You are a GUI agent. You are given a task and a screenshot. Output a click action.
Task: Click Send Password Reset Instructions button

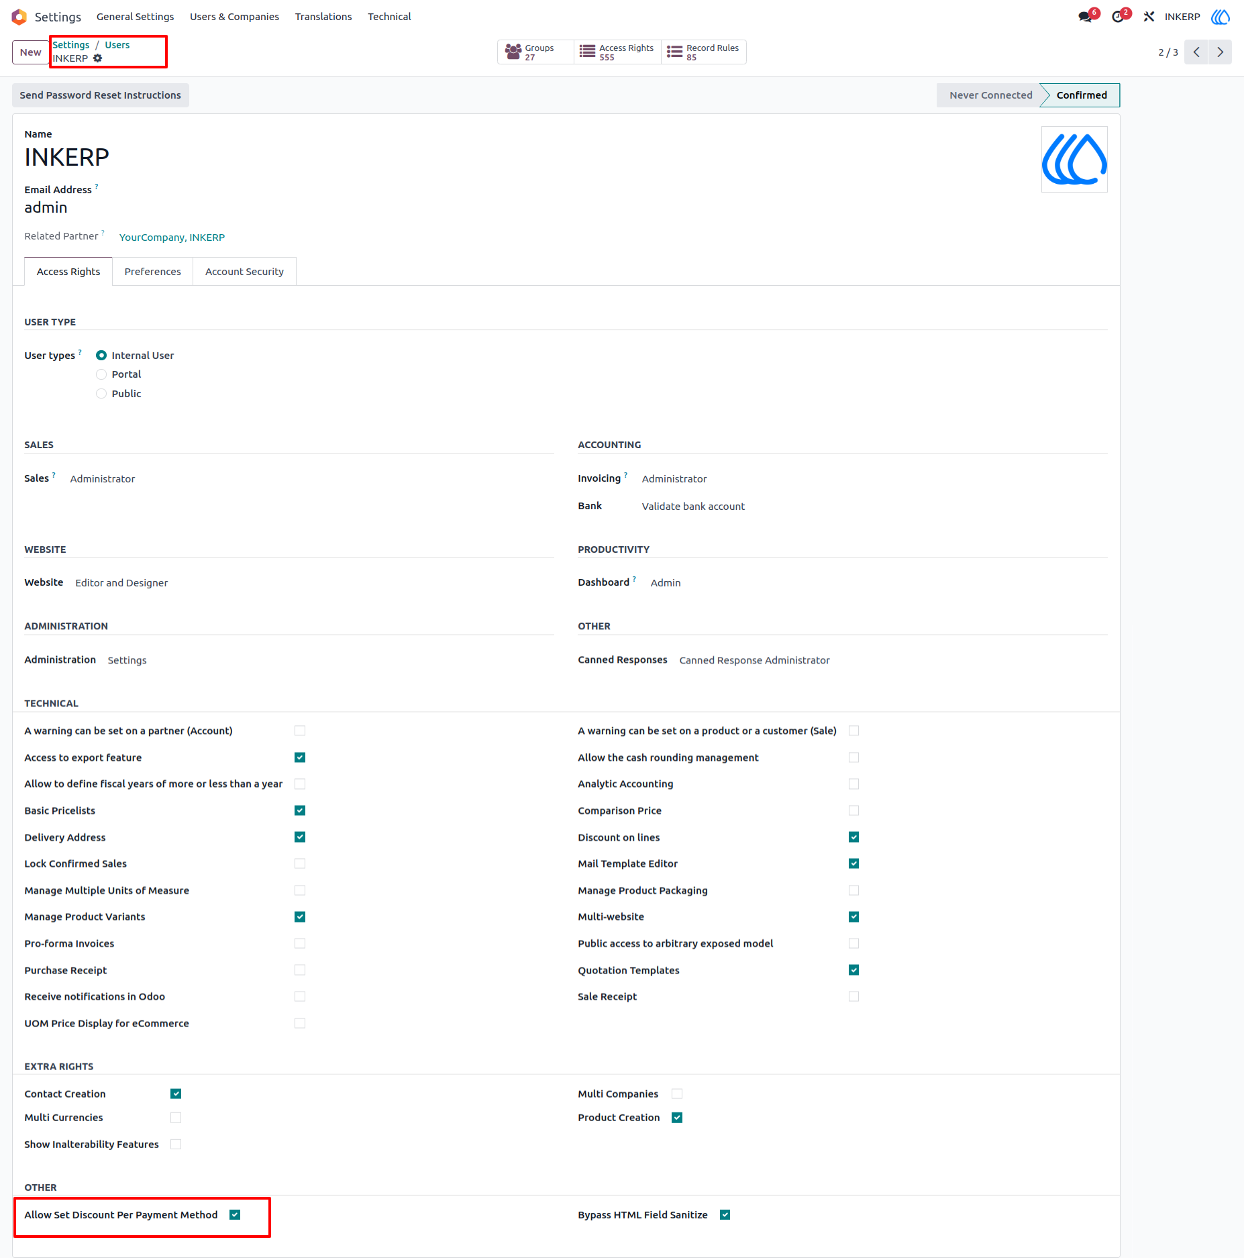tap(101, 95)
